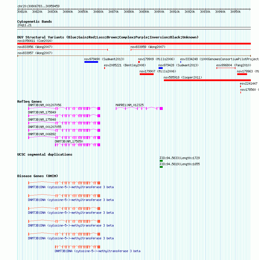Select variant nsv1056411 (Coe2014) label
The height and width of the screenshot is (260, 259).
(x=35, y=41)
